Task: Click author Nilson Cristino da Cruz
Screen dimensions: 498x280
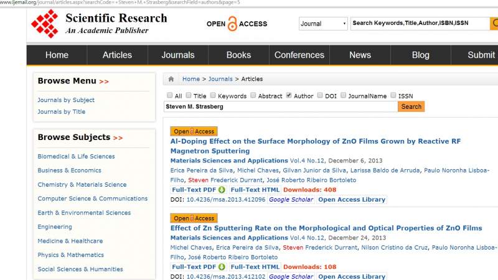Action: (x=395, y=248)
